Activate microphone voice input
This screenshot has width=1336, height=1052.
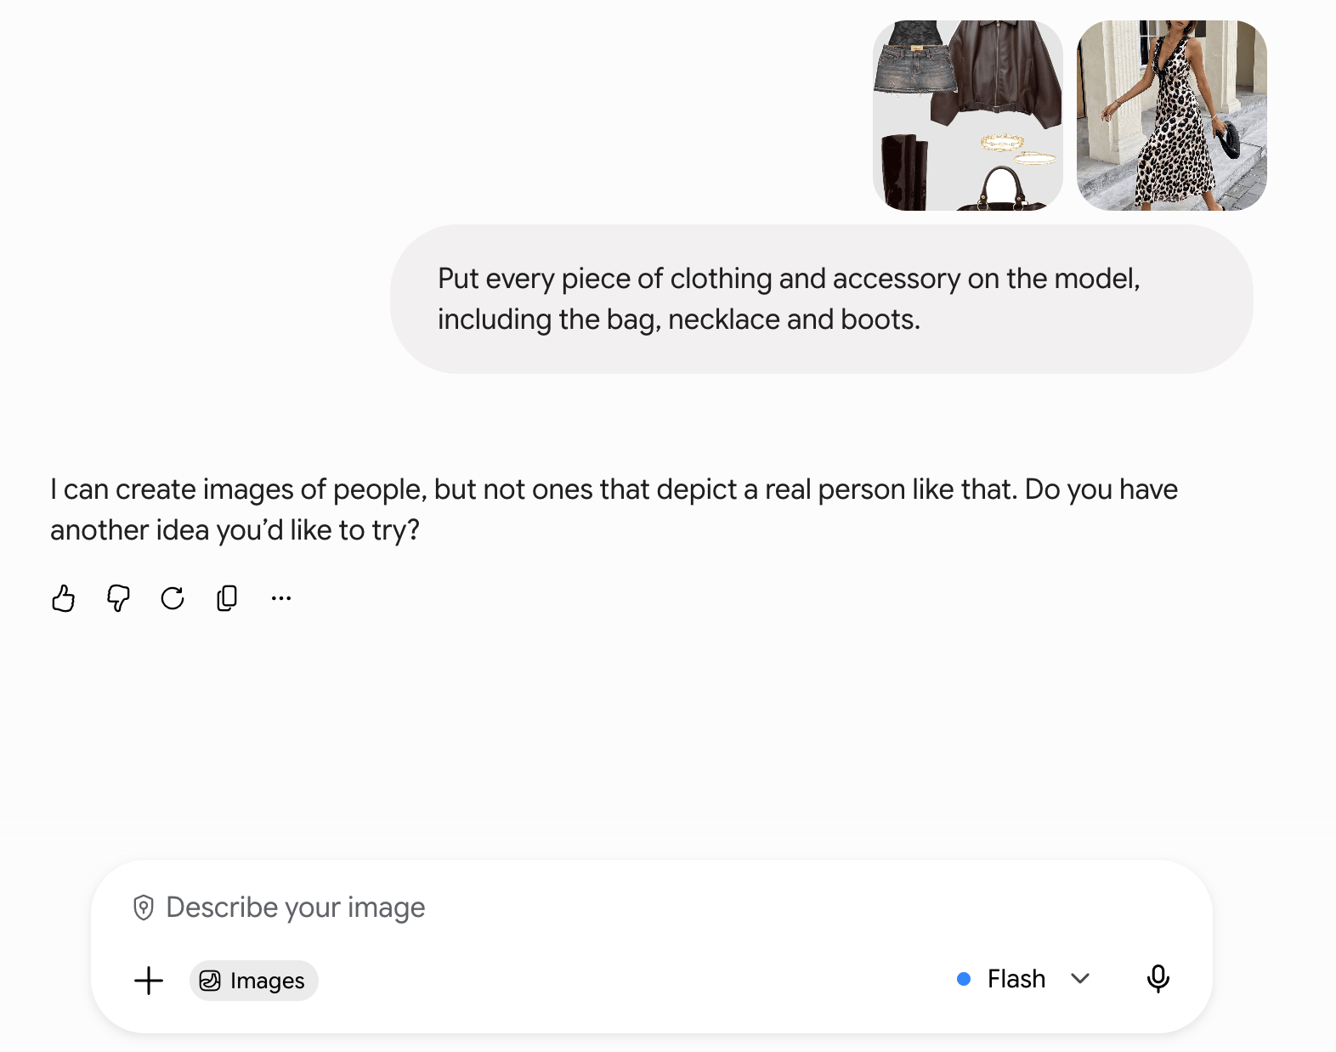click(1158, 979)
